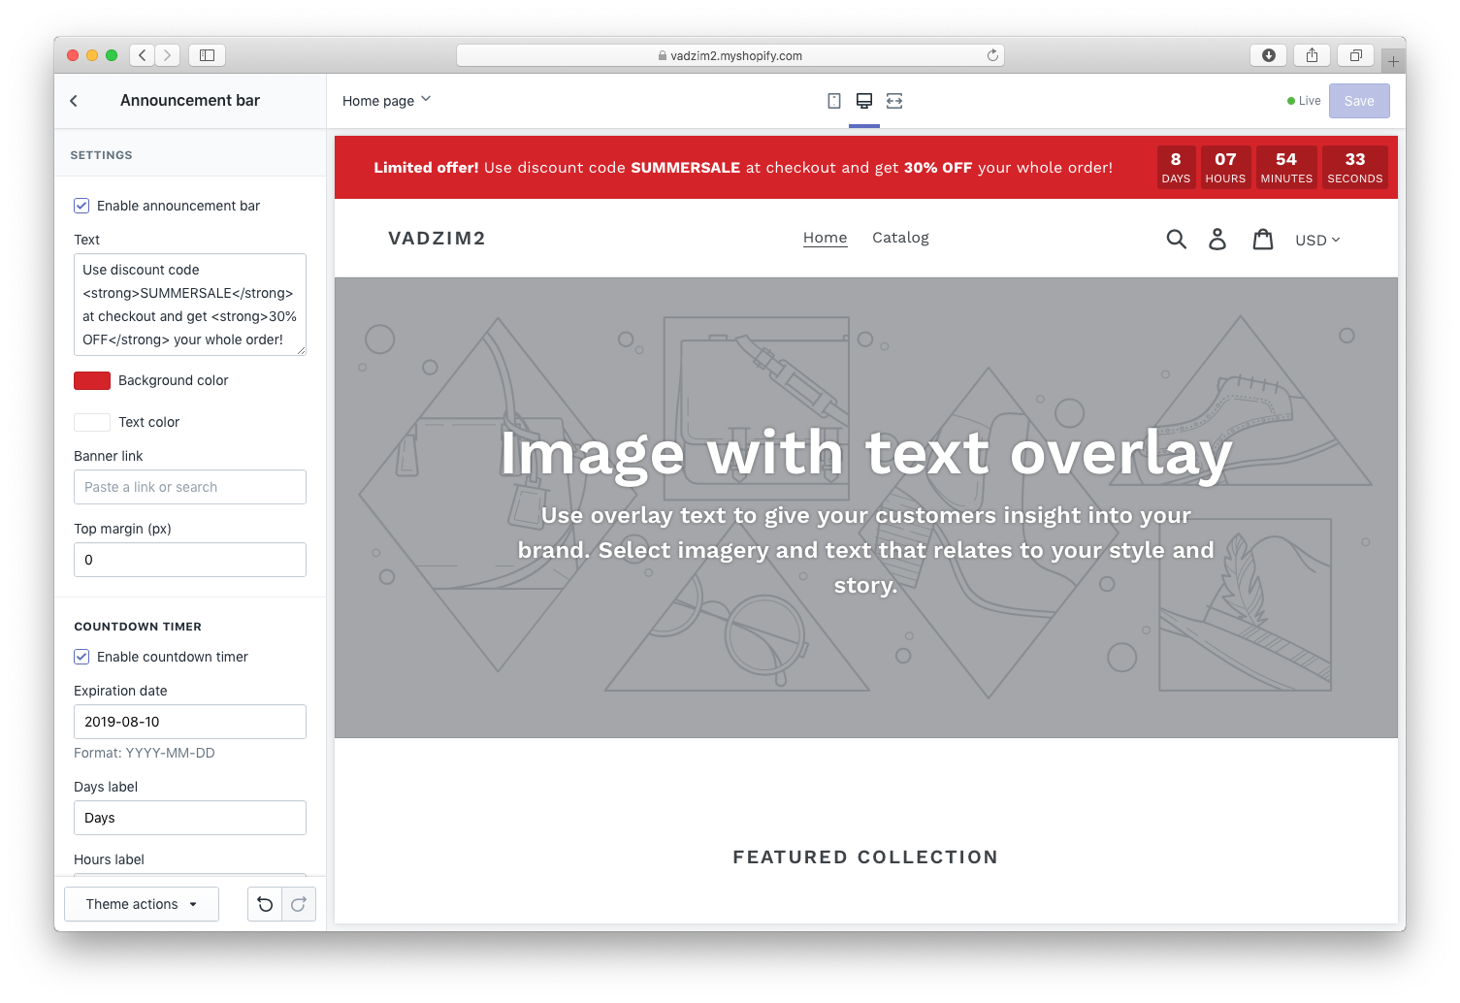The image size is (1460, 1003).
Task: Open the Theme actions dropdown
Action: pos(142,904)
